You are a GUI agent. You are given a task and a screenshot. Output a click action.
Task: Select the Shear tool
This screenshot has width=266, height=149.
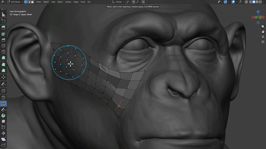3,139
